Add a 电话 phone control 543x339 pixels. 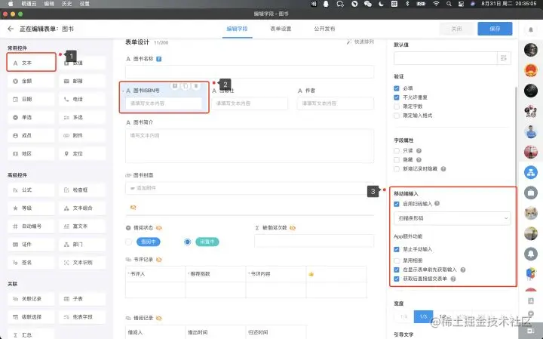82,99
